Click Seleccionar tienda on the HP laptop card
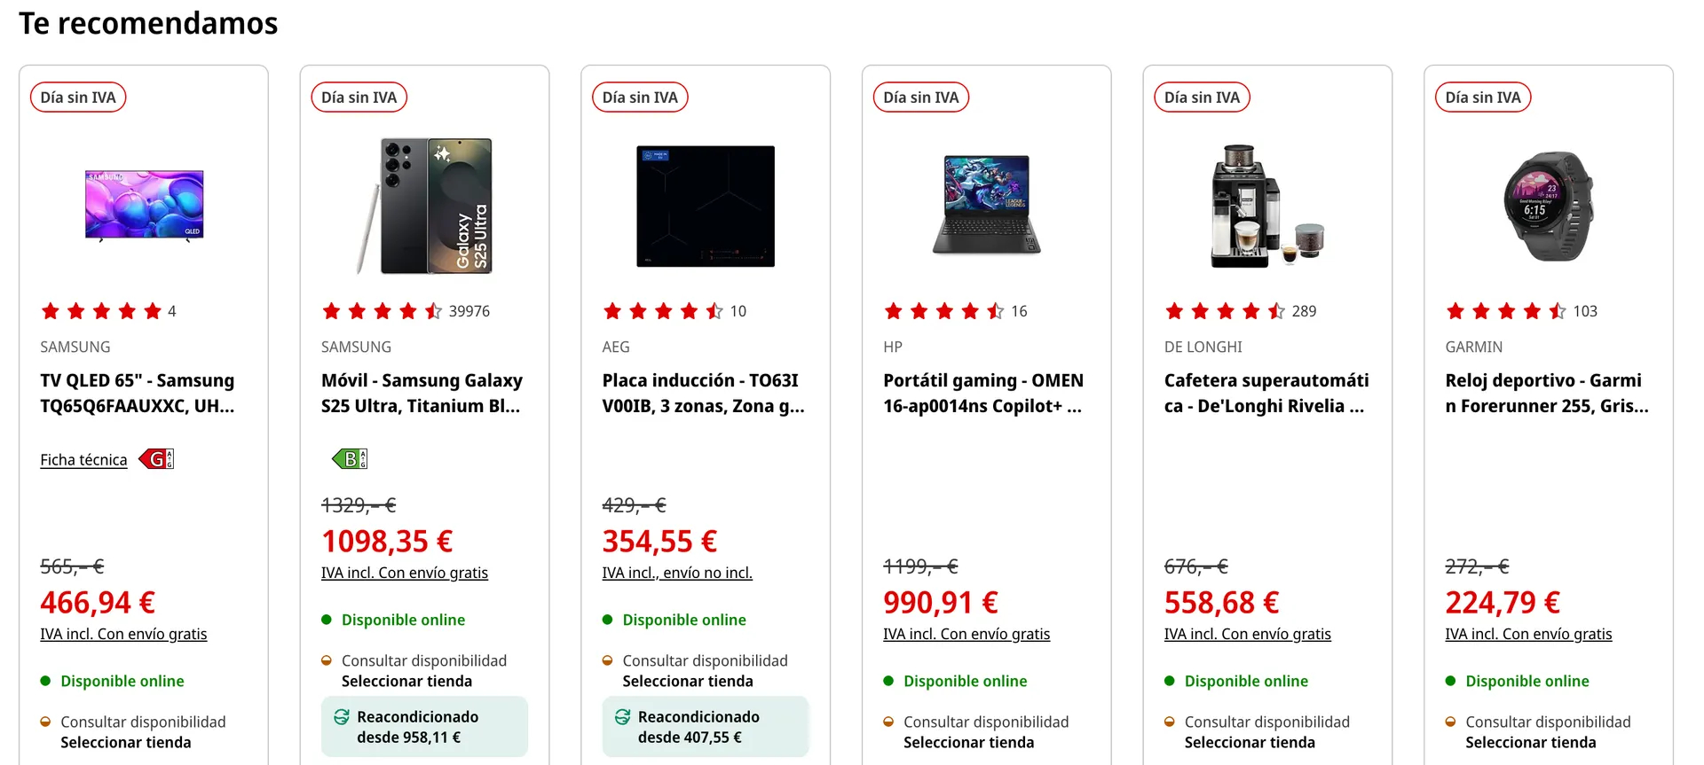 point(968,743)
